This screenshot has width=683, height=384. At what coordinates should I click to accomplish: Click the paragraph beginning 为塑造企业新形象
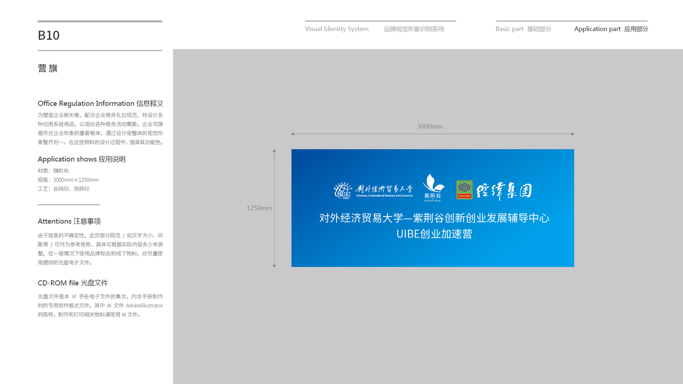(x=100, y=129)
